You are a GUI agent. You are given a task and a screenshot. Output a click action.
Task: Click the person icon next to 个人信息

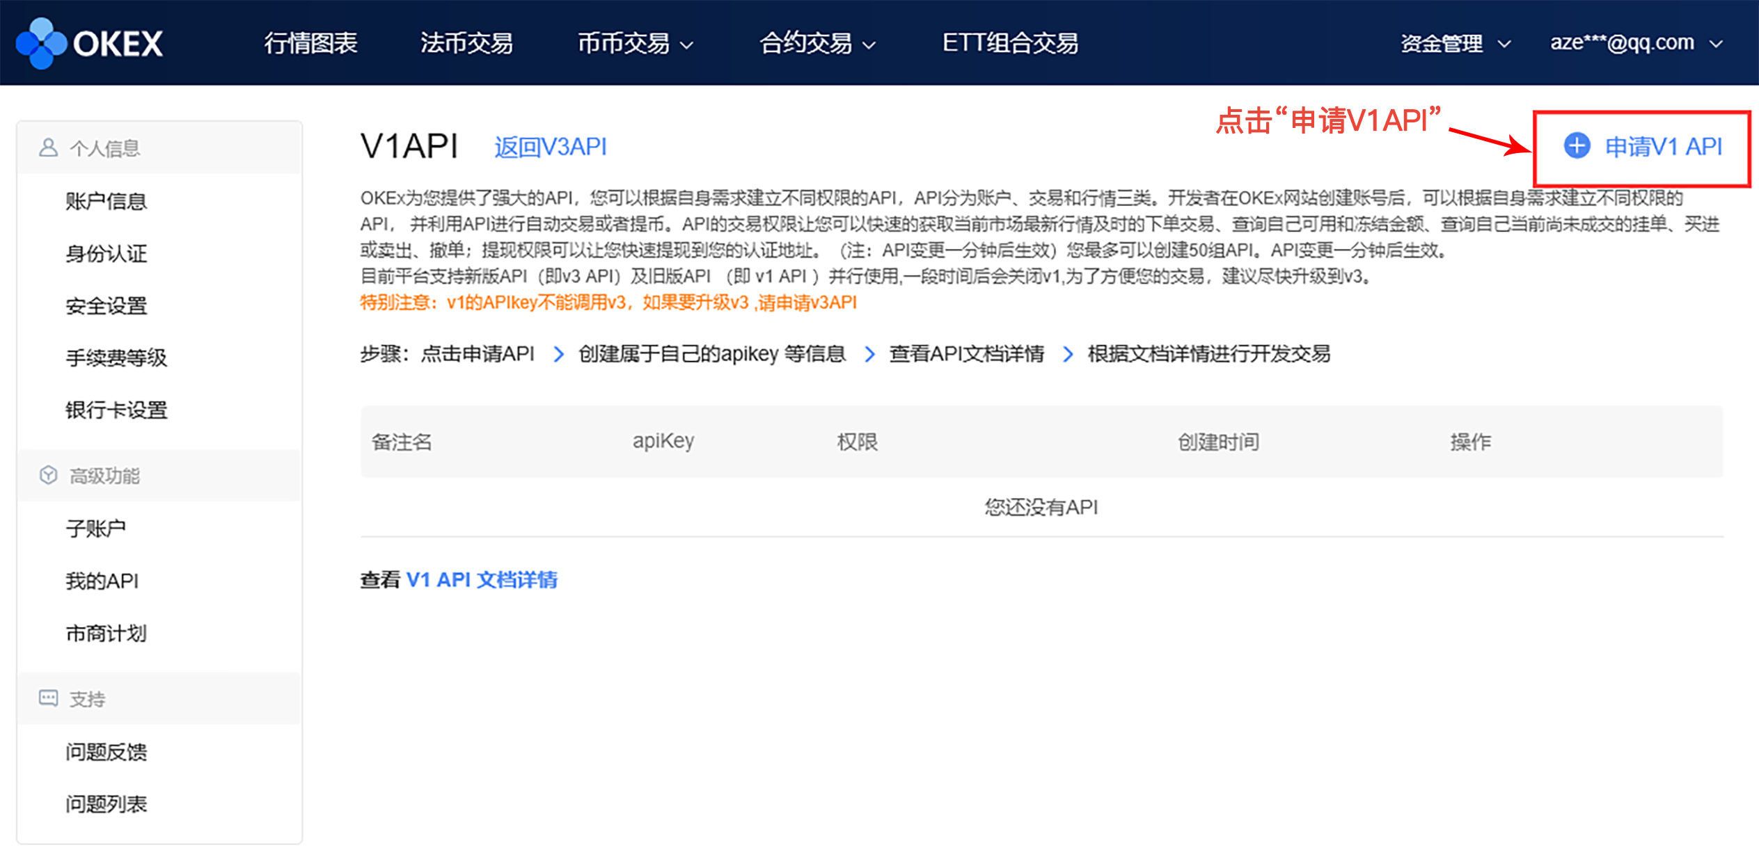pyautogui.click(x=48, y=147)
